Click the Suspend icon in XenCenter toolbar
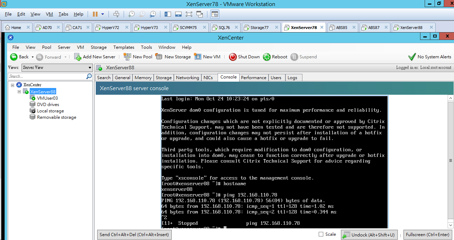This screenshot has width=454, height=240. [x=294, y=57]
